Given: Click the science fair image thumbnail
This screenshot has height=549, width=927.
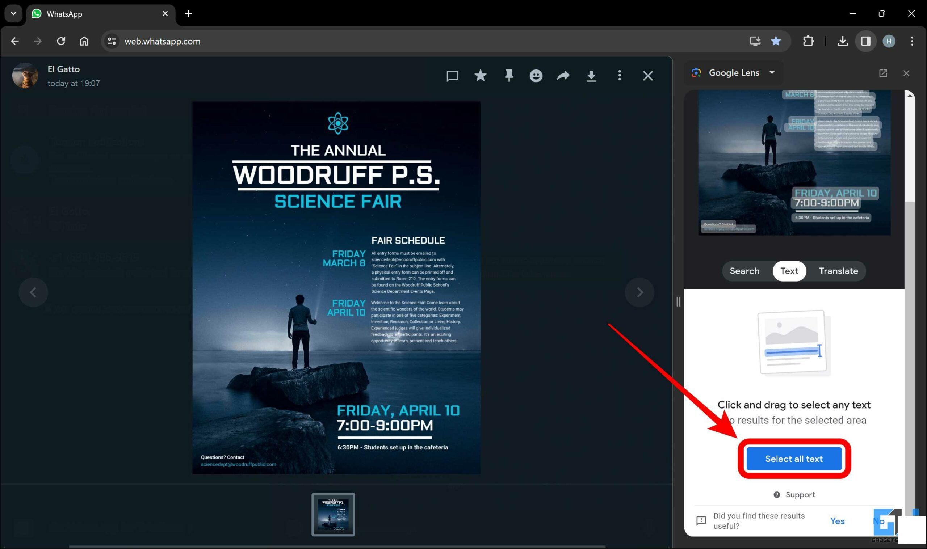Looking at the screenshot, I should 334,514.
